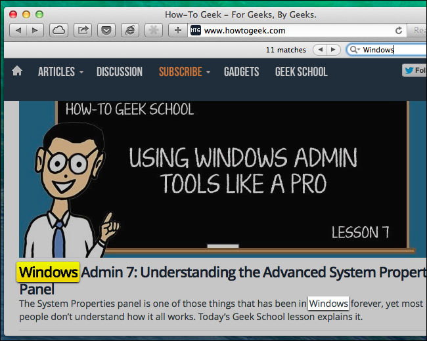Expand the ARTICLES navigation menu
The height and width of the screenshot is (341, 427).
tap(60, 71)
